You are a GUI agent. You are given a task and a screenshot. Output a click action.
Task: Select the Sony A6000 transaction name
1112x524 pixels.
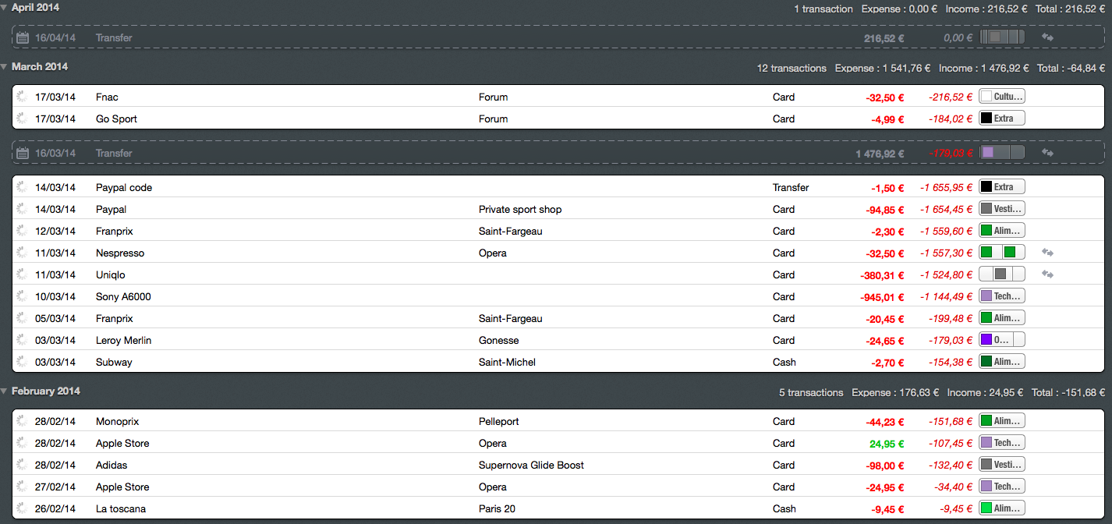click(123, 296)
